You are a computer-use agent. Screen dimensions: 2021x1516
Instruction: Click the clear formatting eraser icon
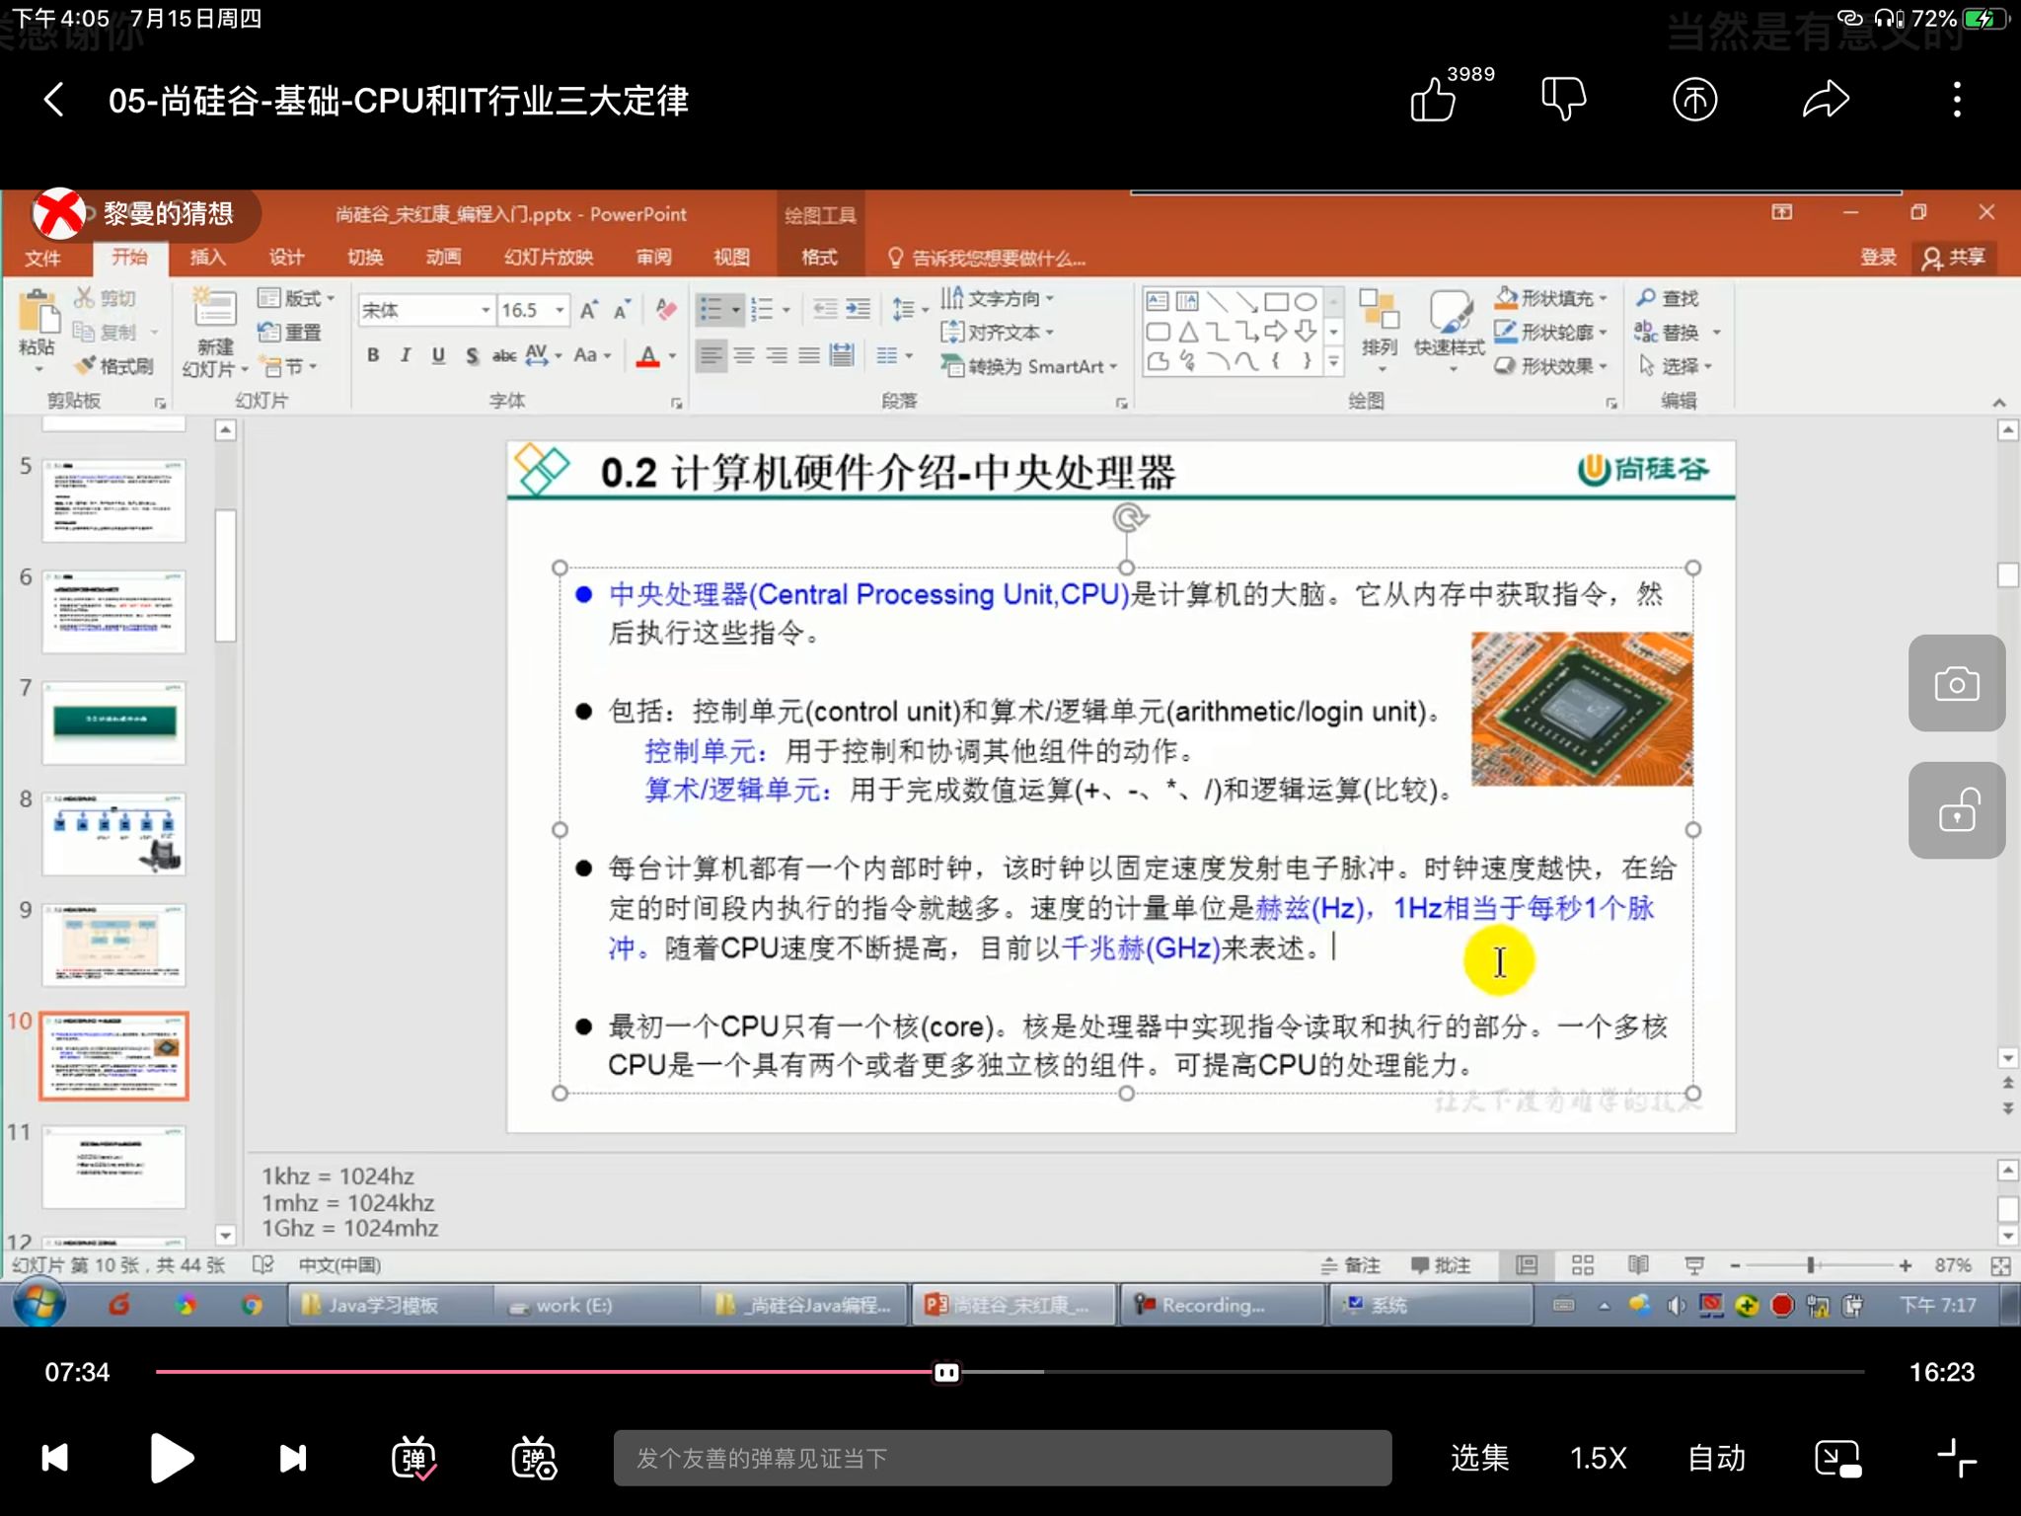(667, 310)
